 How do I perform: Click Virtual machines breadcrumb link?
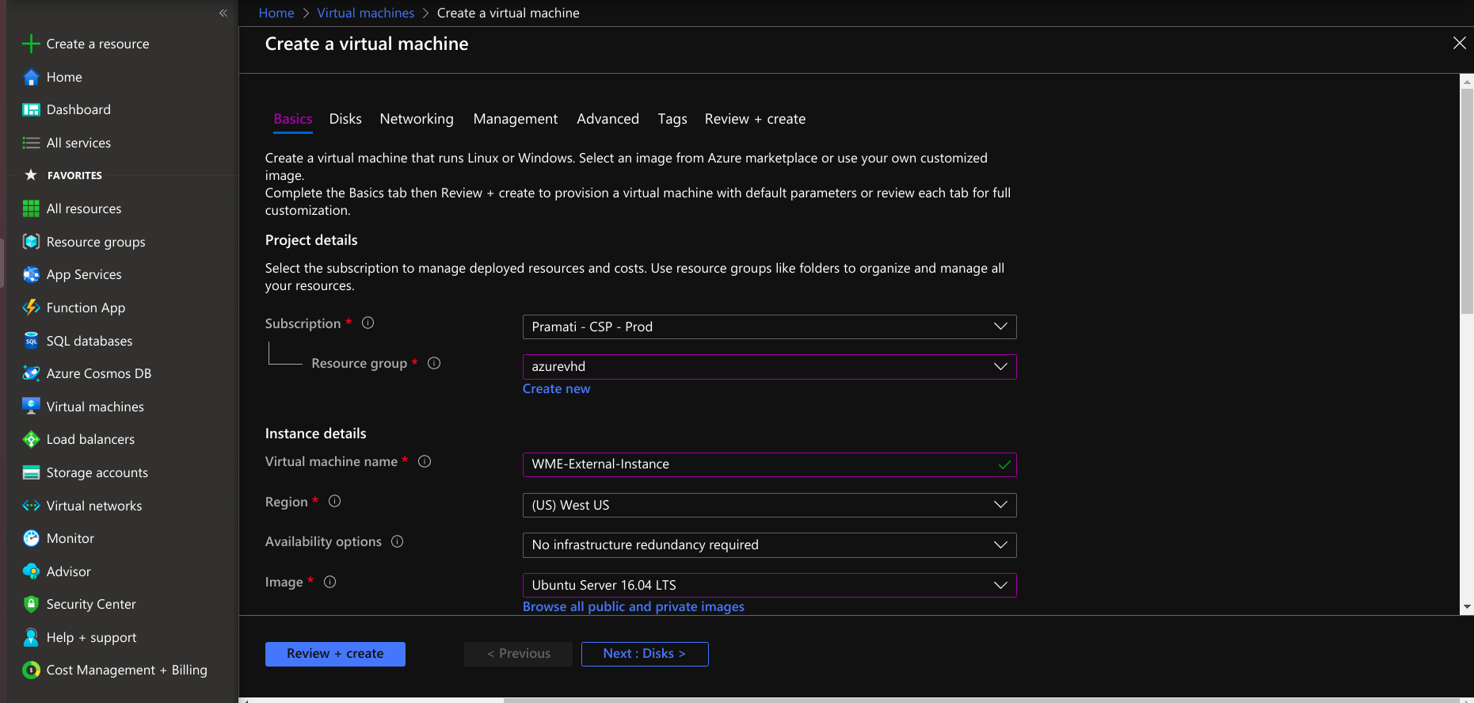tap(365, 13)
